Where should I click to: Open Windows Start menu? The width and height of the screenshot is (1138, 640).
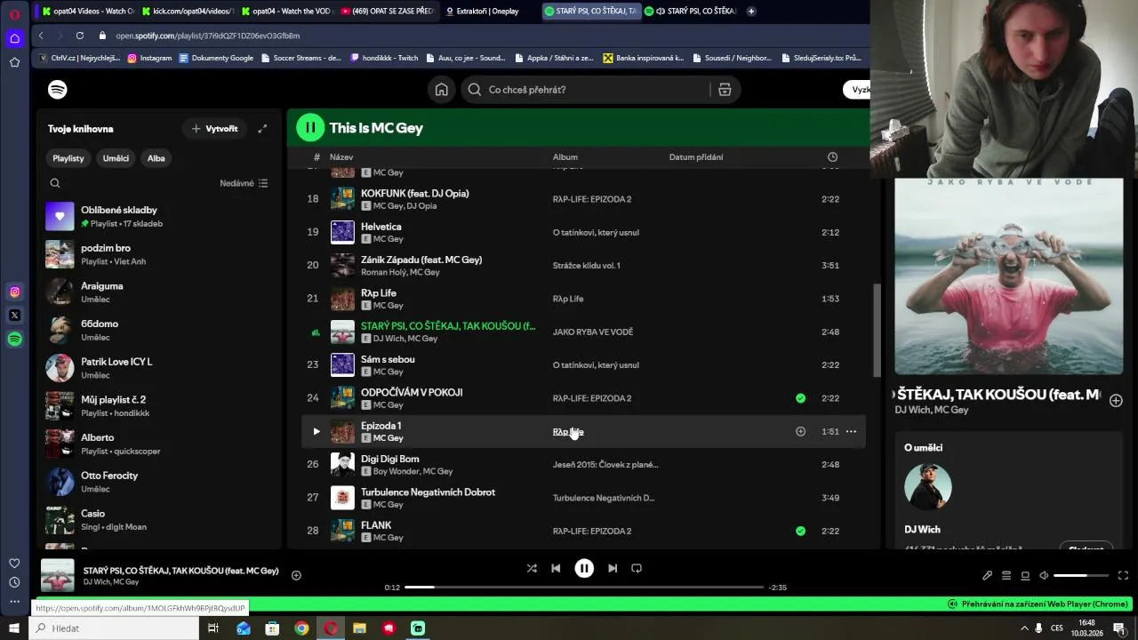point(13,628)
